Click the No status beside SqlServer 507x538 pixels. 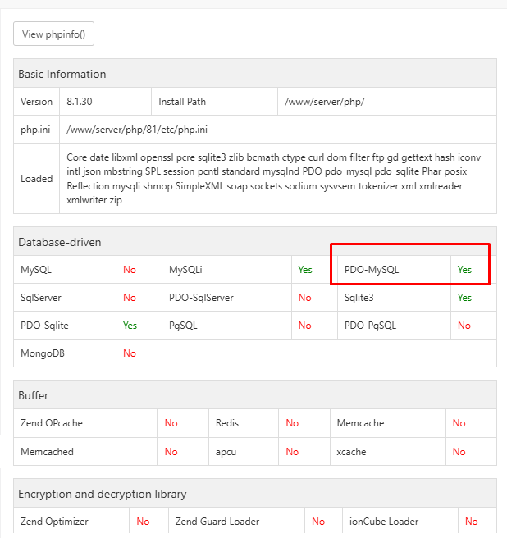[130, 297]
